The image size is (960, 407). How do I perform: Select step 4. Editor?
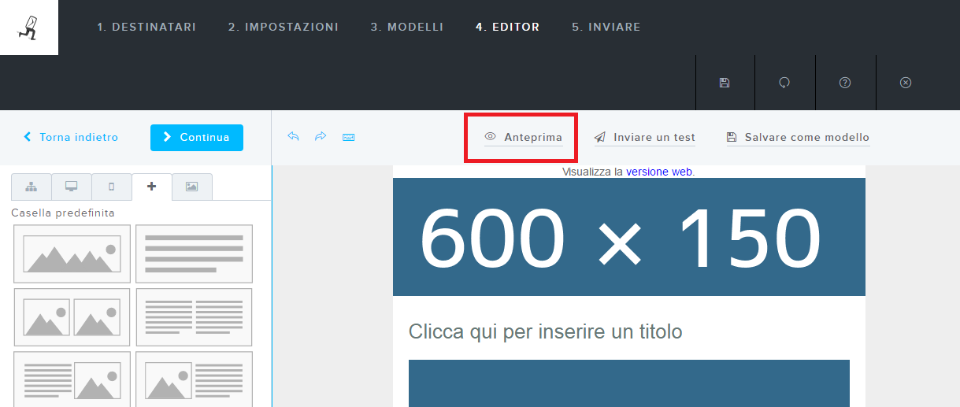click(x=508, y=27)
